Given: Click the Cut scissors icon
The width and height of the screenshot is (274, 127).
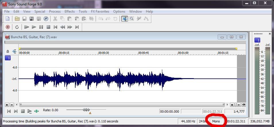Looking at the screenshot, I should pyautogui.click(x=55, y=19).
